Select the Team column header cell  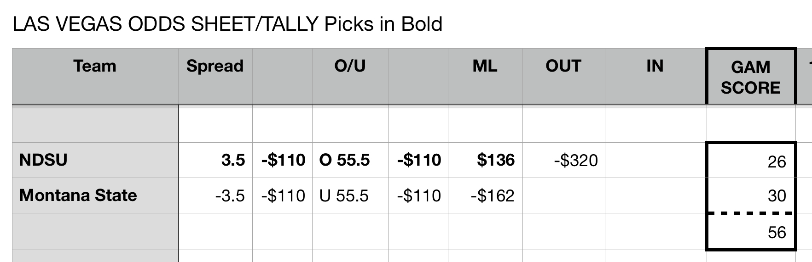[95, 67]
